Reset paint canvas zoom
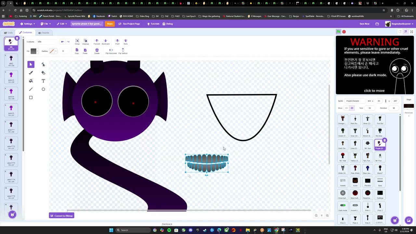This screenshot has width=416, height=234. coord(321,215)
